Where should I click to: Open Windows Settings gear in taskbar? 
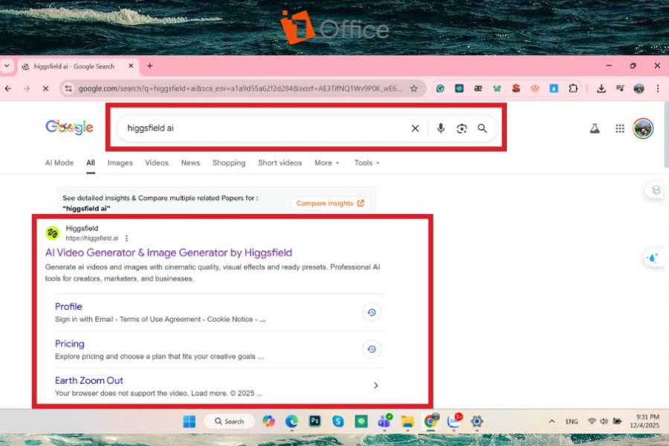point(476,421)
